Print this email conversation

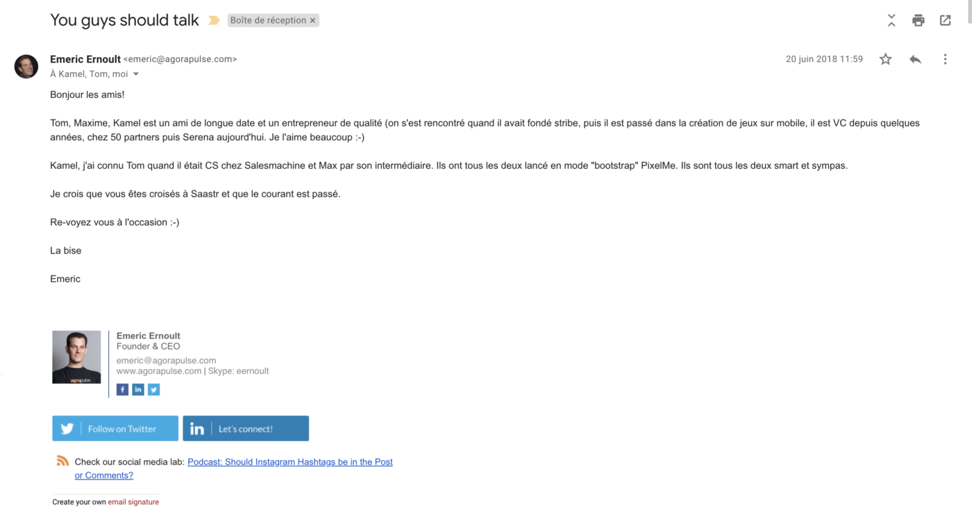pos(918,20)
